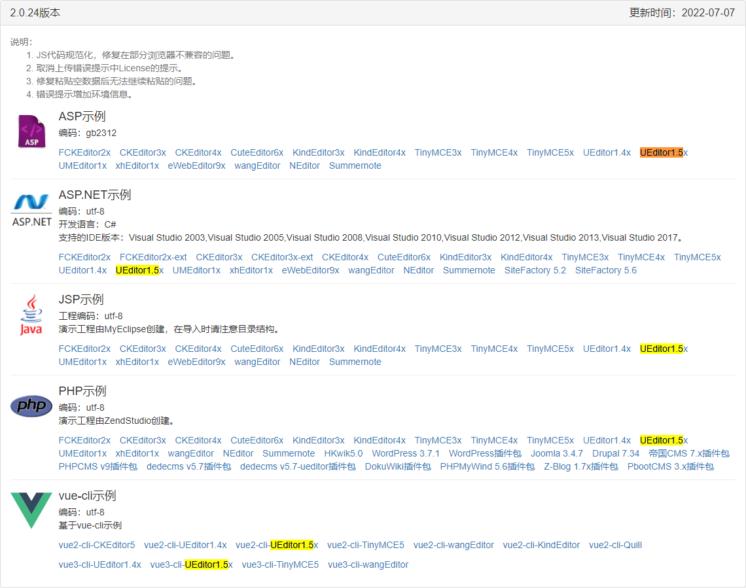Open the FCKEditor2x link under ASP示例

[85, 152]
